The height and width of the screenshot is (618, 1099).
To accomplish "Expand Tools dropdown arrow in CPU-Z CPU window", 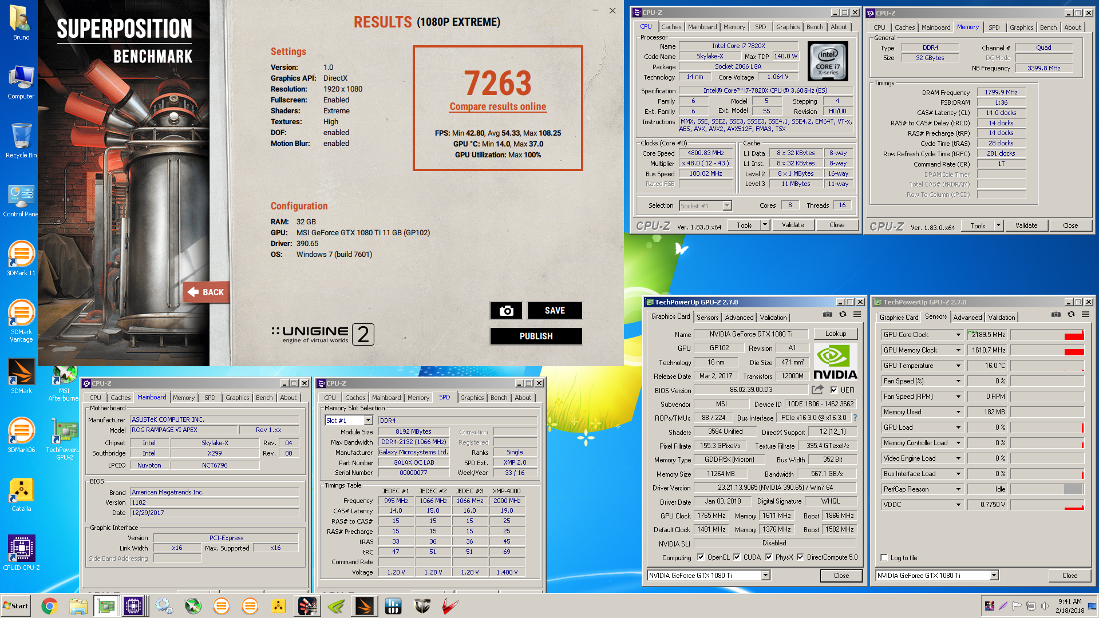I will (x=765, y=225).
